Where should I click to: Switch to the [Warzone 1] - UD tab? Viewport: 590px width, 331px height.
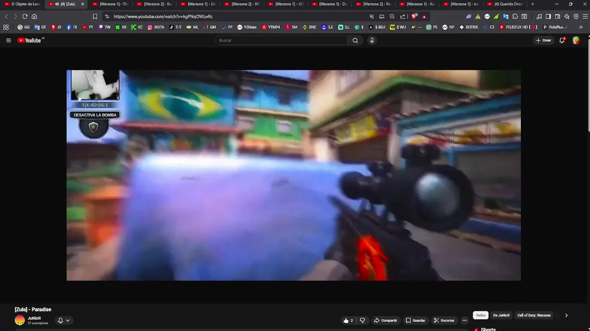click(286, 4)
